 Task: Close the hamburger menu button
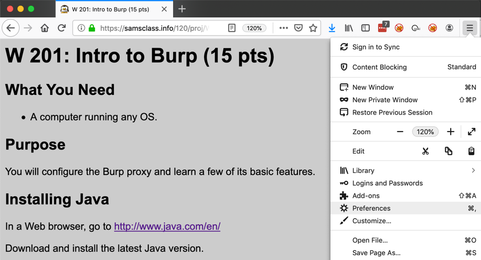[x=469, y=28]
